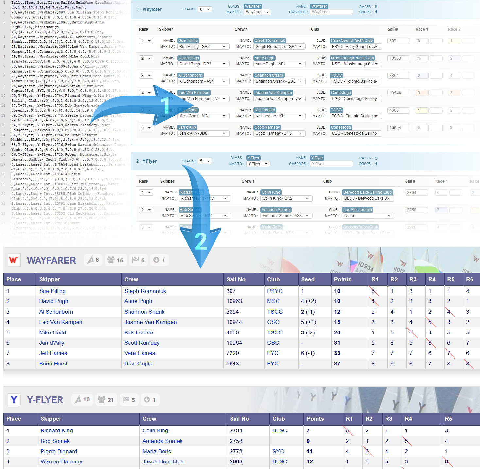Expand Sue Pilling - SP2 skipper mapping dropdown

202,47
